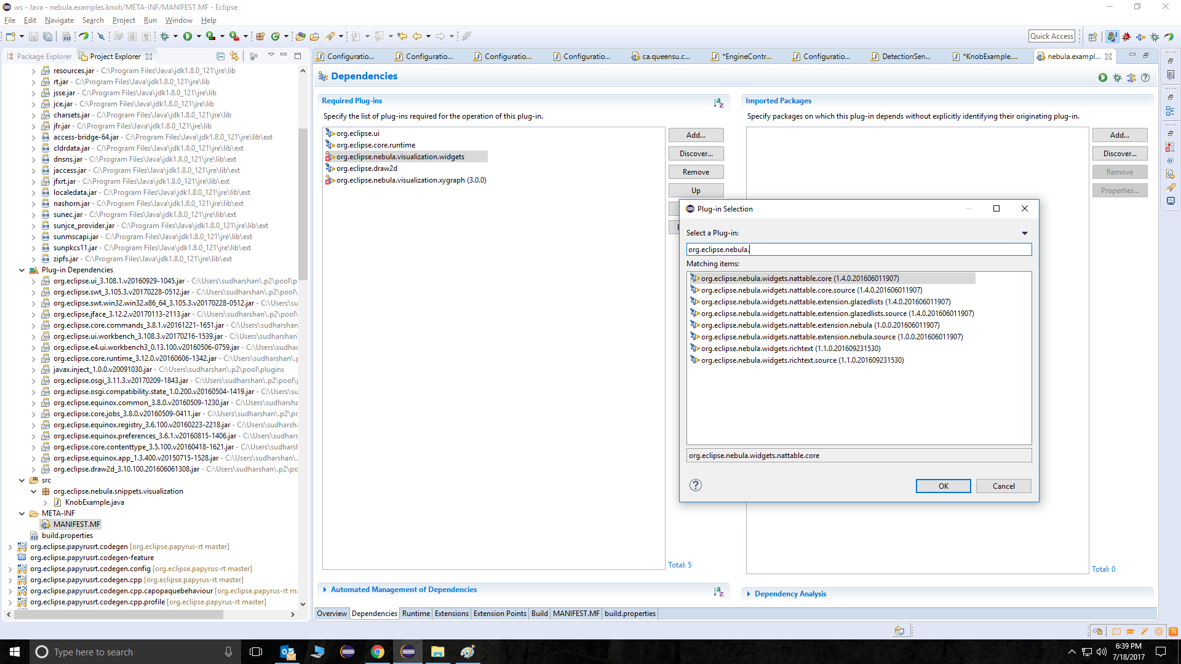The width and height of the screenshot is (1181, 664).
Task: Open dialog view menu dropdown arrow
Action: [x=1025, y=233]
